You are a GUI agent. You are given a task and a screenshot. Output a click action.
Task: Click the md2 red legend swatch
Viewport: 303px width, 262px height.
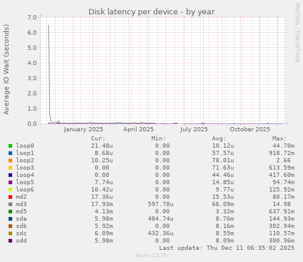[10, 197]
